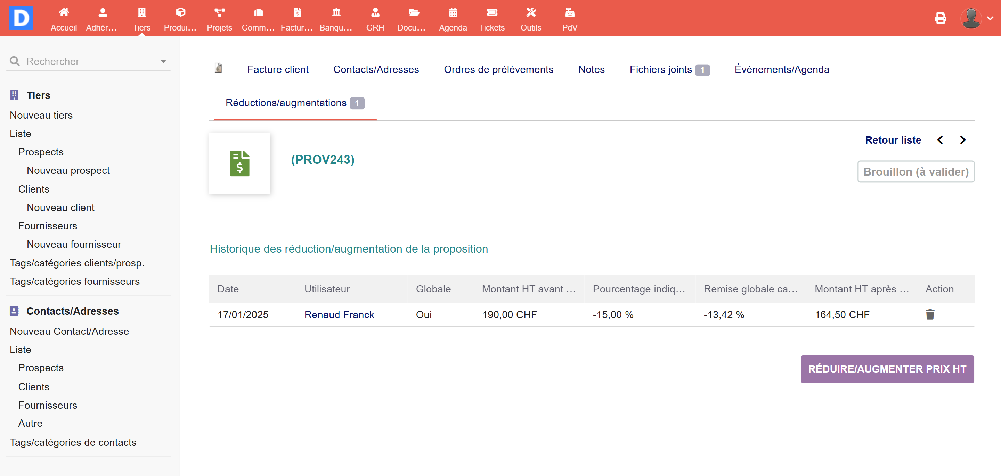This screenshot has width=1001, height=476.
Task: Open Renaud Franck user link
Action: pyautogui.click(x=339, y=314)
